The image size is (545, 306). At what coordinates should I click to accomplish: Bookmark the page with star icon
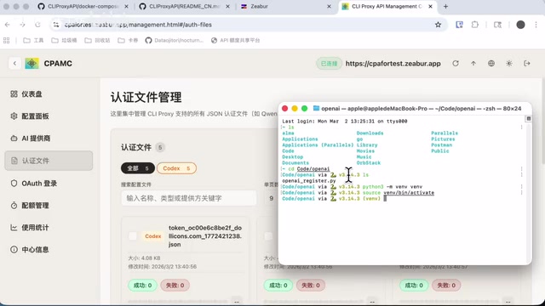[x=438, y=25]
